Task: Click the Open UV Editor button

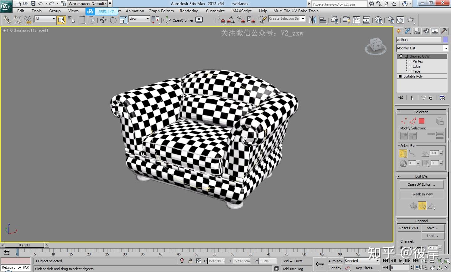Action: pyautogui.click(x=421, y=184)
